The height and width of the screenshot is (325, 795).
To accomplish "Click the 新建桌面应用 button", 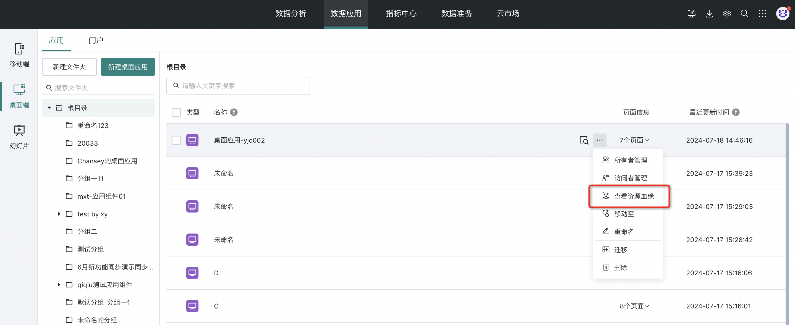I will tap(128, 67).
